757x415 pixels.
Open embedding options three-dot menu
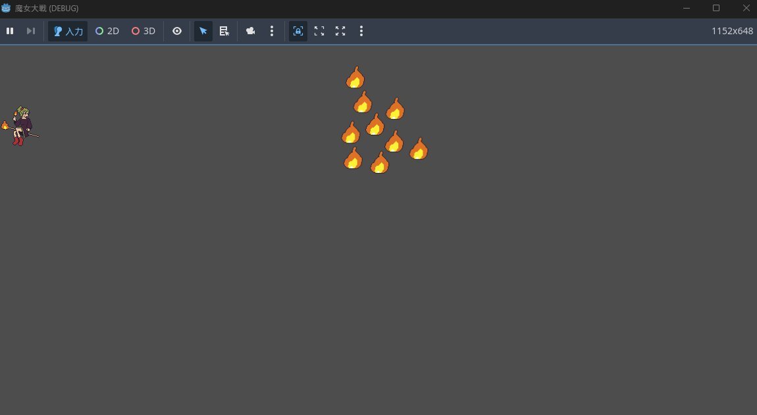click(361, 31)
